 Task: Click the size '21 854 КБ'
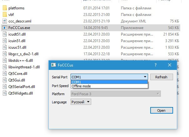click(171, 34)
